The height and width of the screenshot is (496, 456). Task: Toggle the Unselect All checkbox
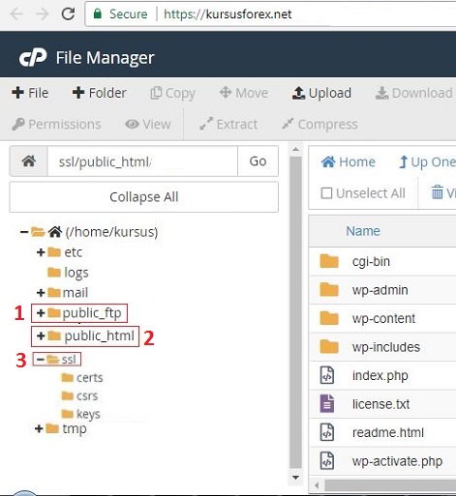point(326,193)
